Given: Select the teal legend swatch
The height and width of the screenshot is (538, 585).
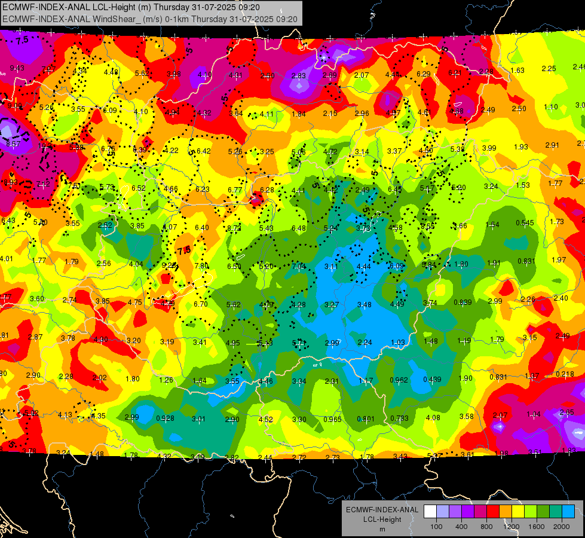Looking at the screenshot, I should [x=556, y=511].
